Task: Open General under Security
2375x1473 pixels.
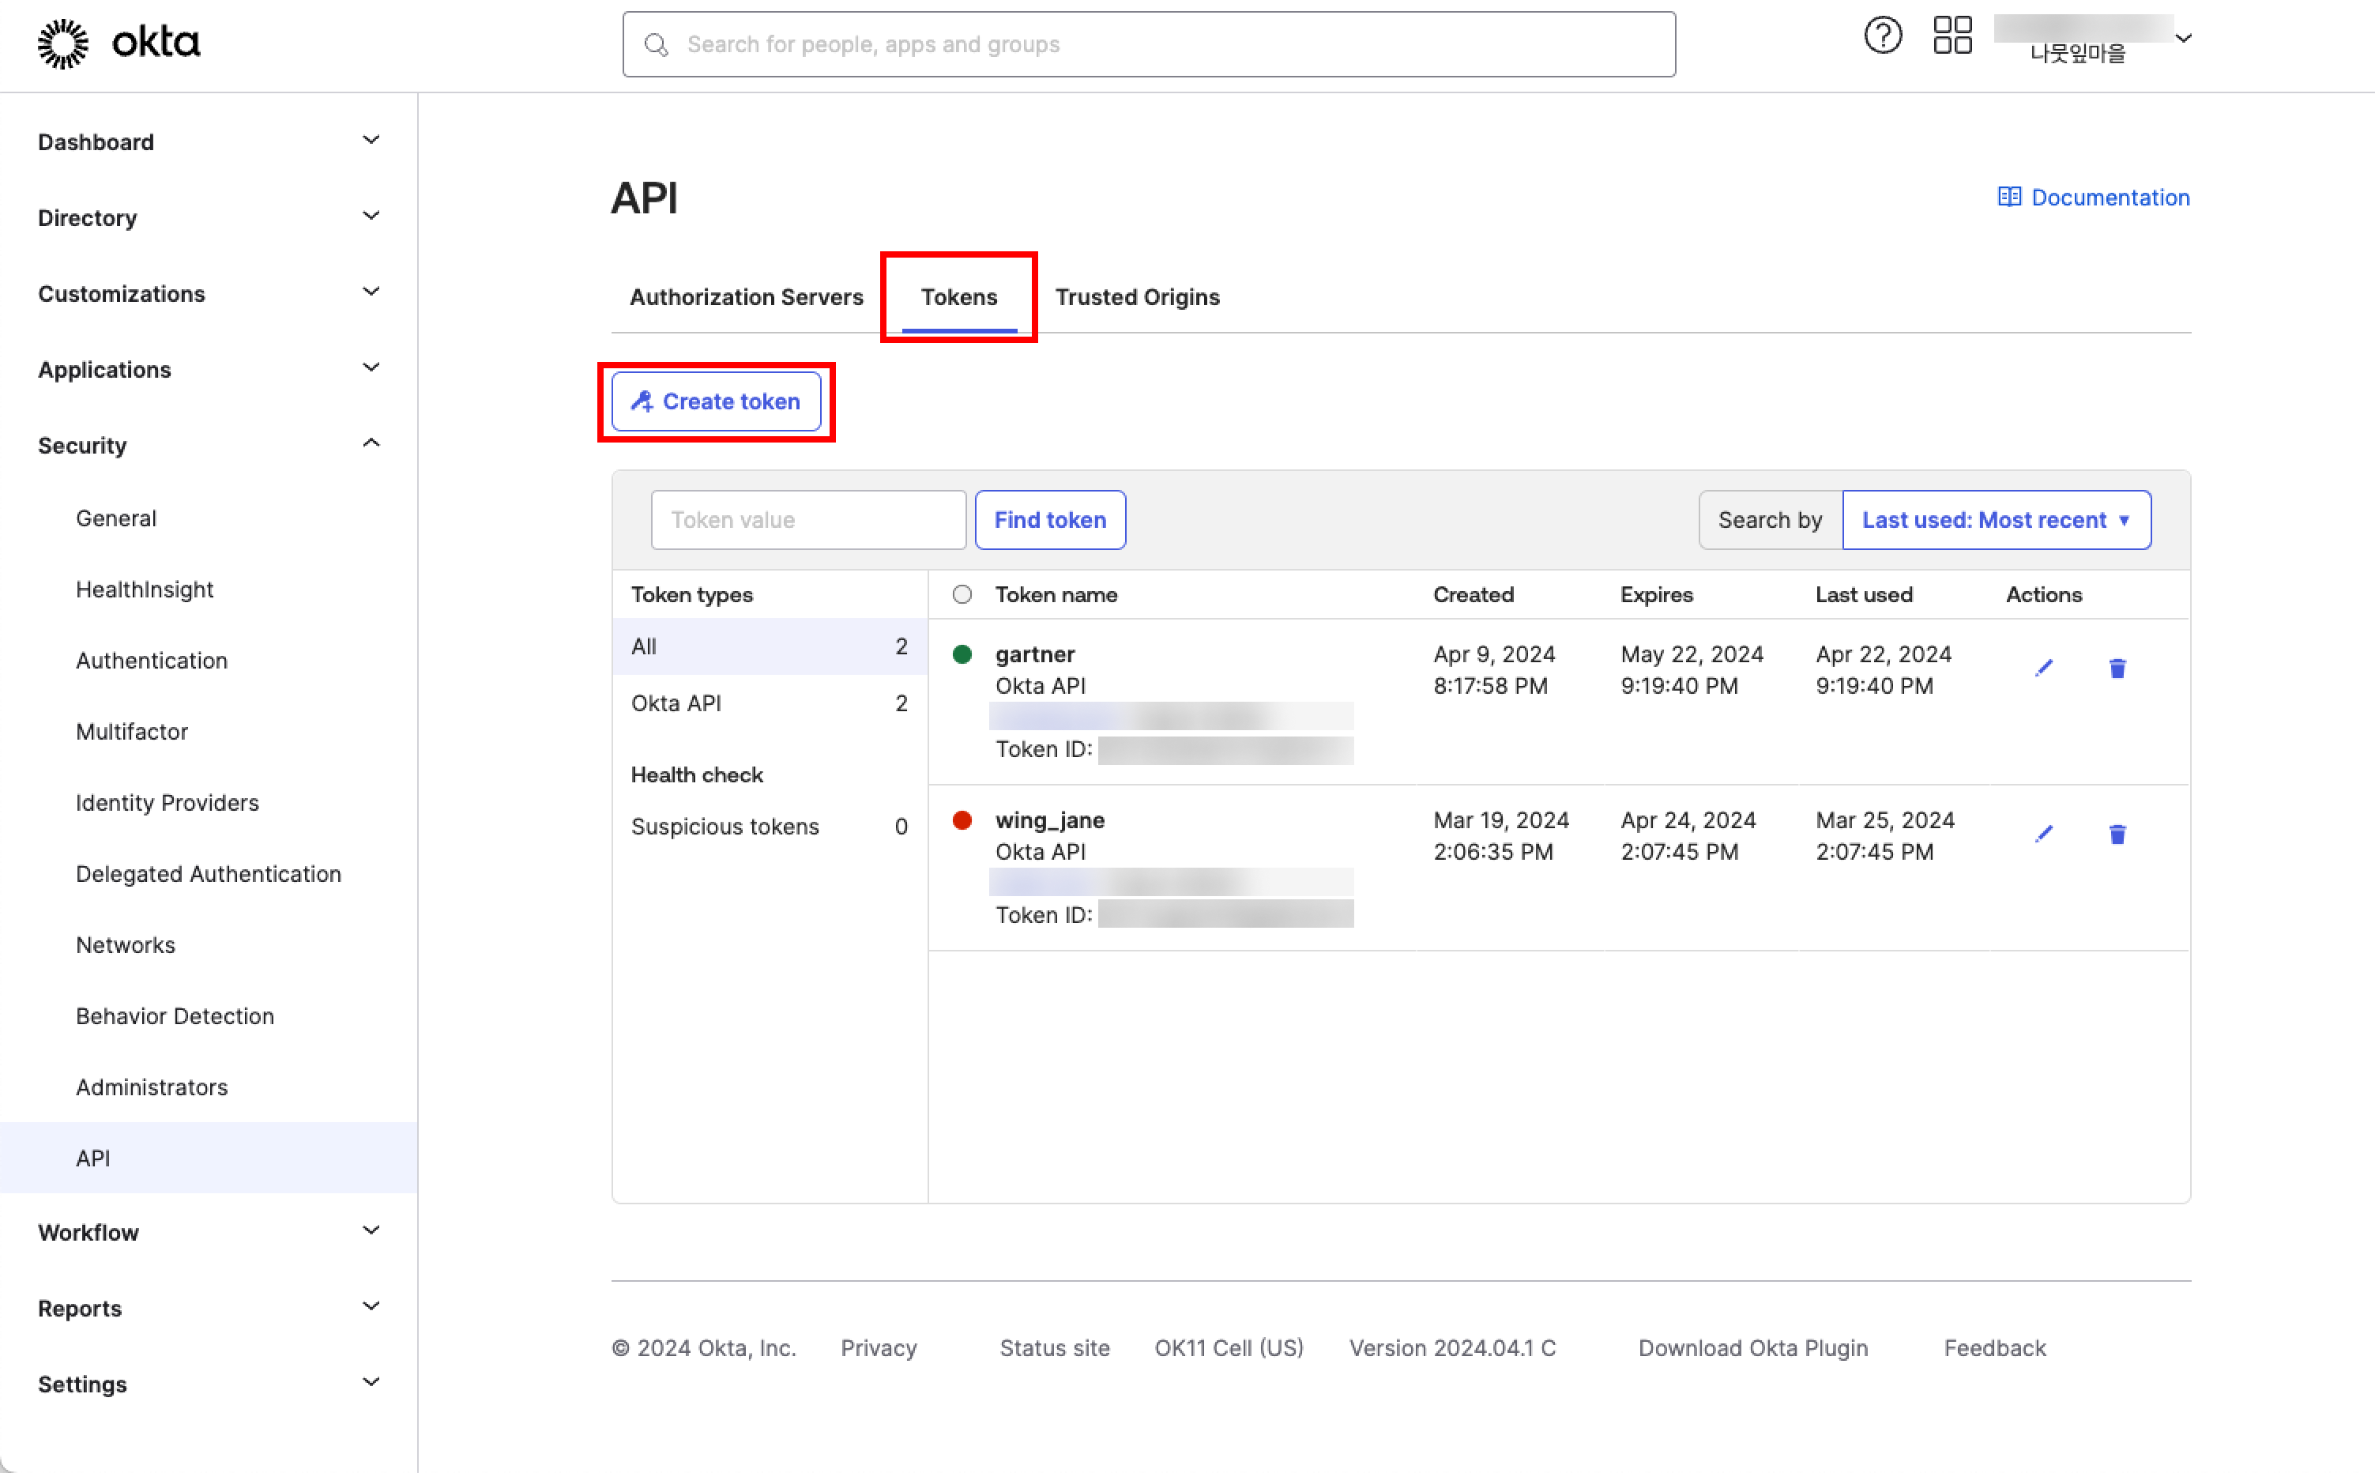Action: [x=116, y=518]
